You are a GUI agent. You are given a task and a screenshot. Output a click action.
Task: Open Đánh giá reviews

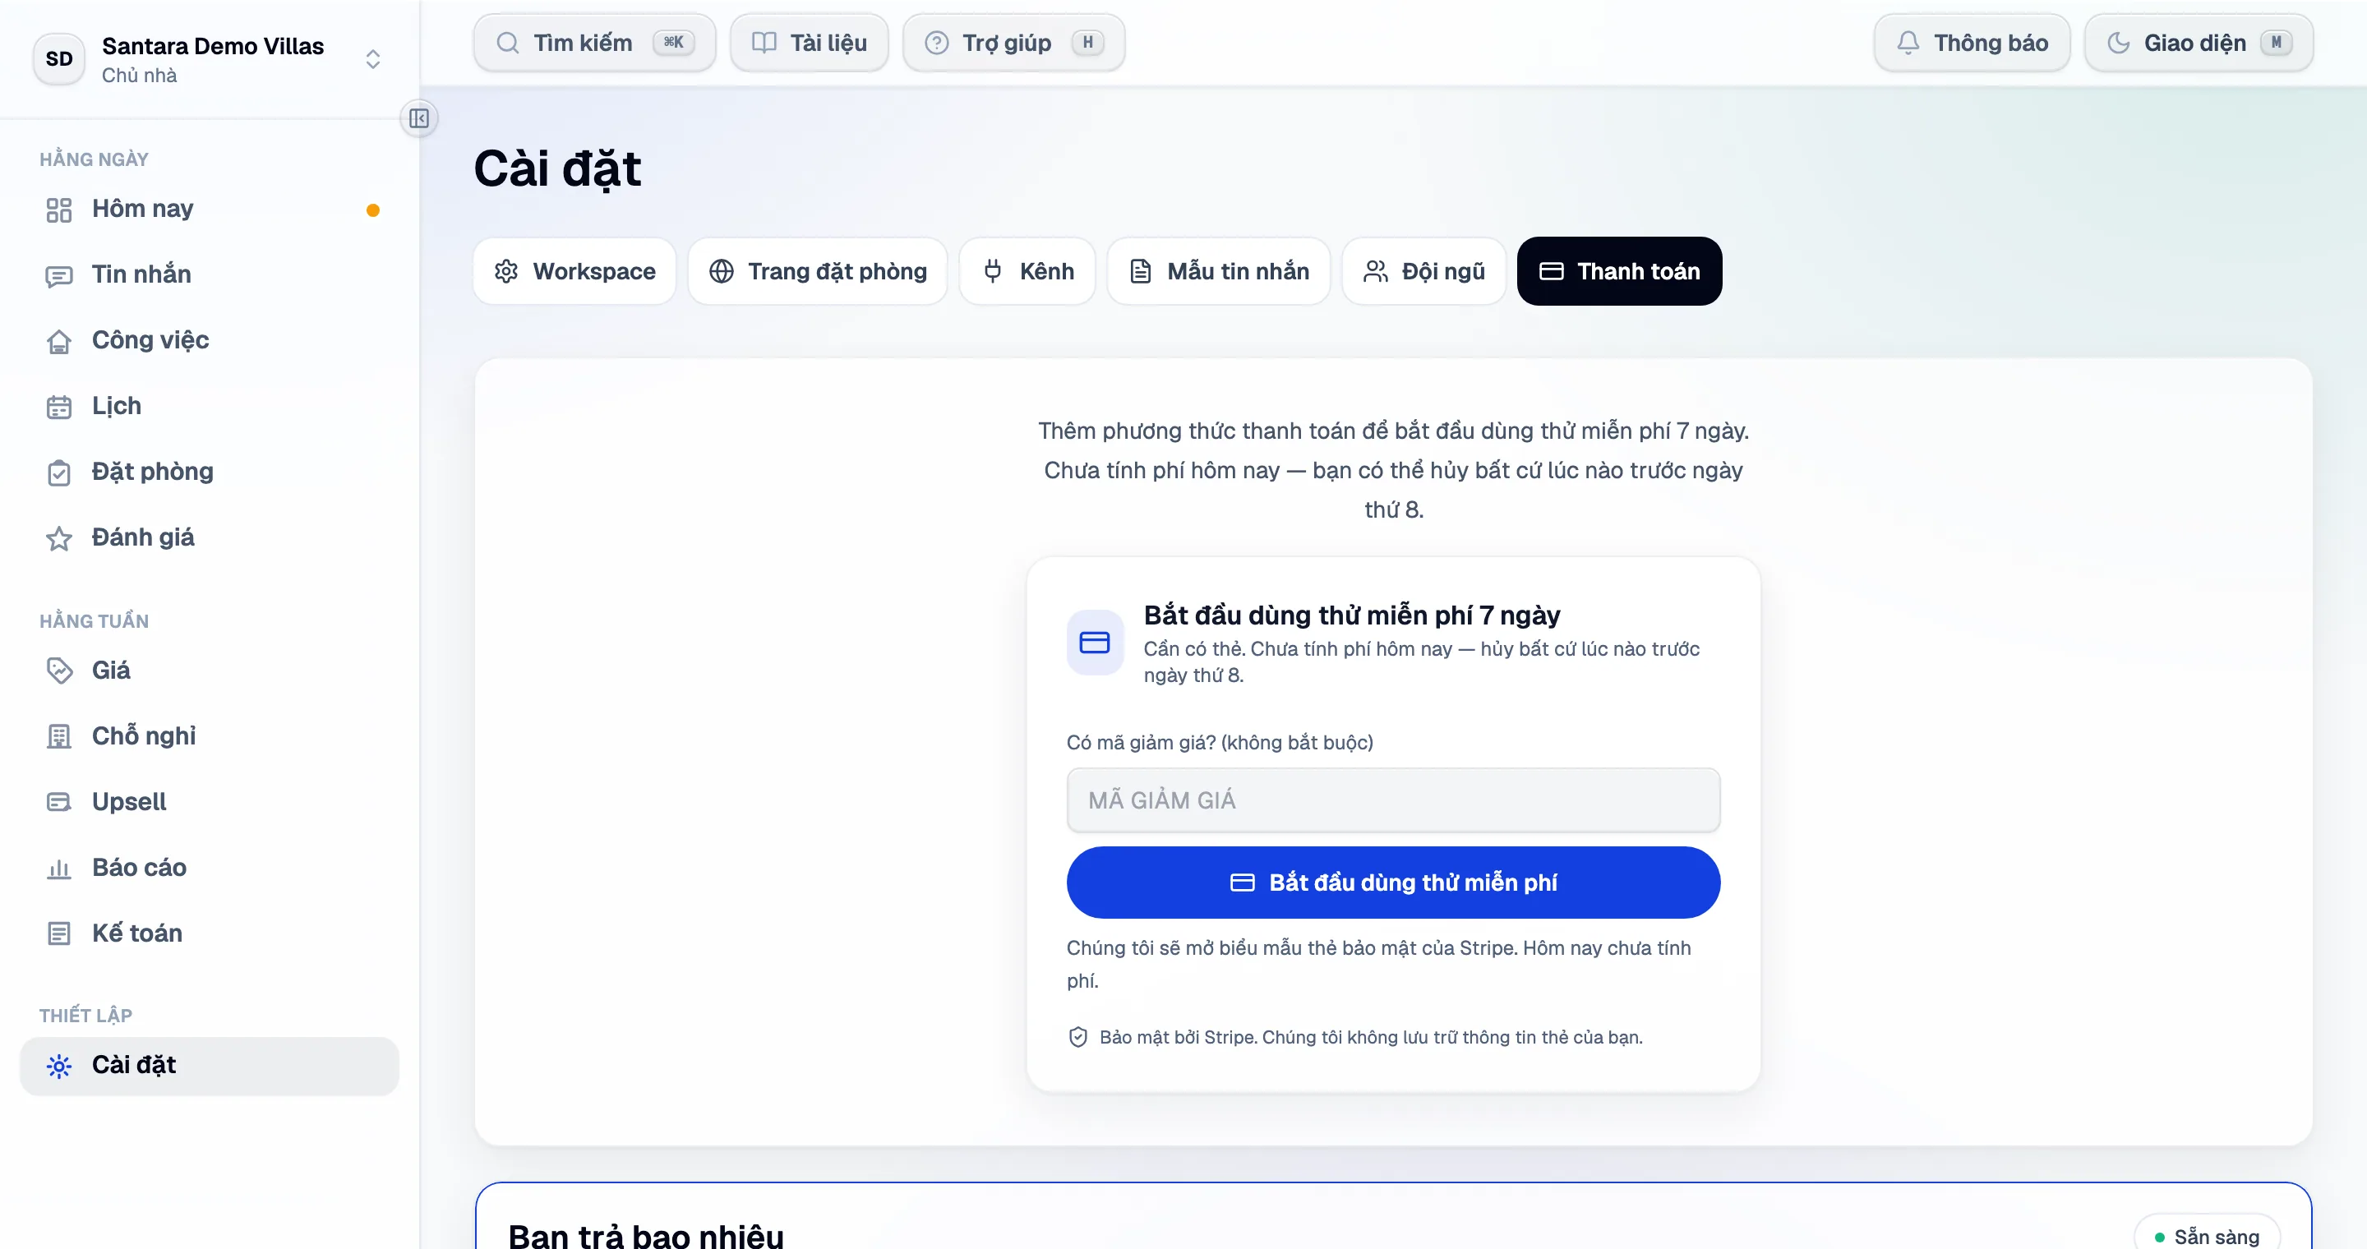coord(210,537)
